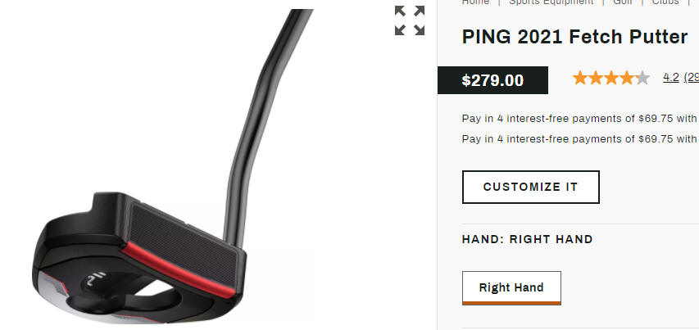Expand product image to fullscreen
699x330 pixels.
tap(409, 20)
